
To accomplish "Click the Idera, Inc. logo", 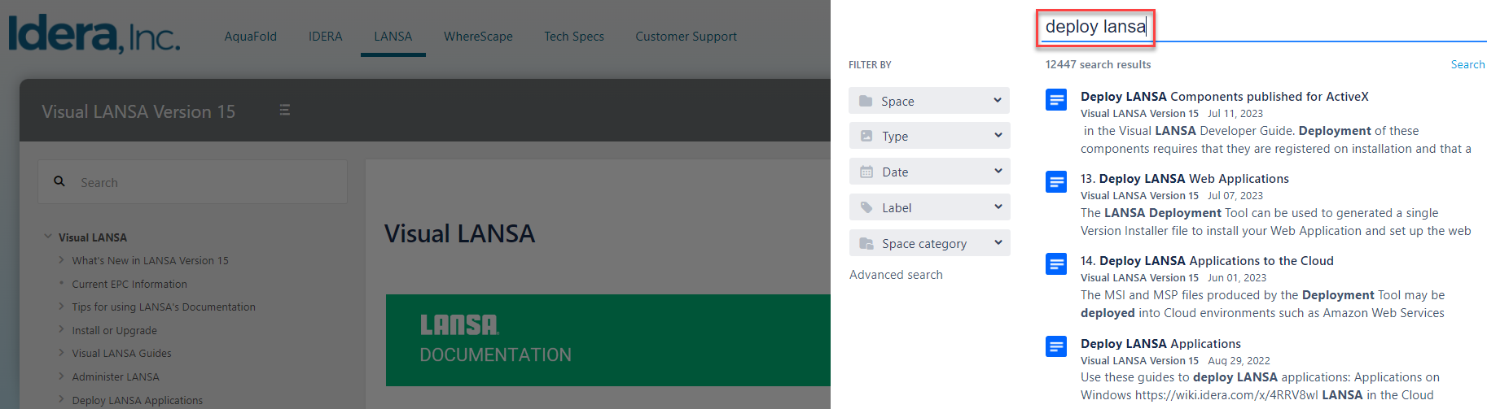I will click(x=94, y=34).
